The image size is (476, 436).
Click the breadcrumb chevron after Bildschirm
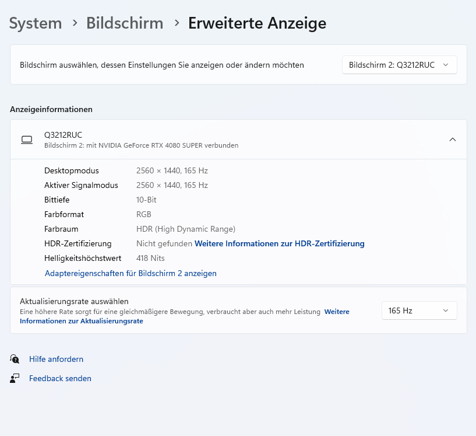tap(176, 23)
